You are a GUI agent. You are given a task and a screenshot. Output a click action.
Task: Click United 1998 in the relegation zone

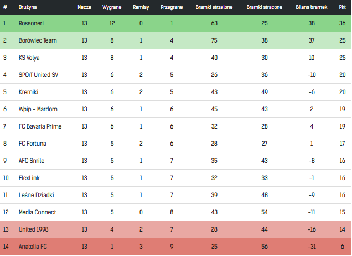point(33,229)
